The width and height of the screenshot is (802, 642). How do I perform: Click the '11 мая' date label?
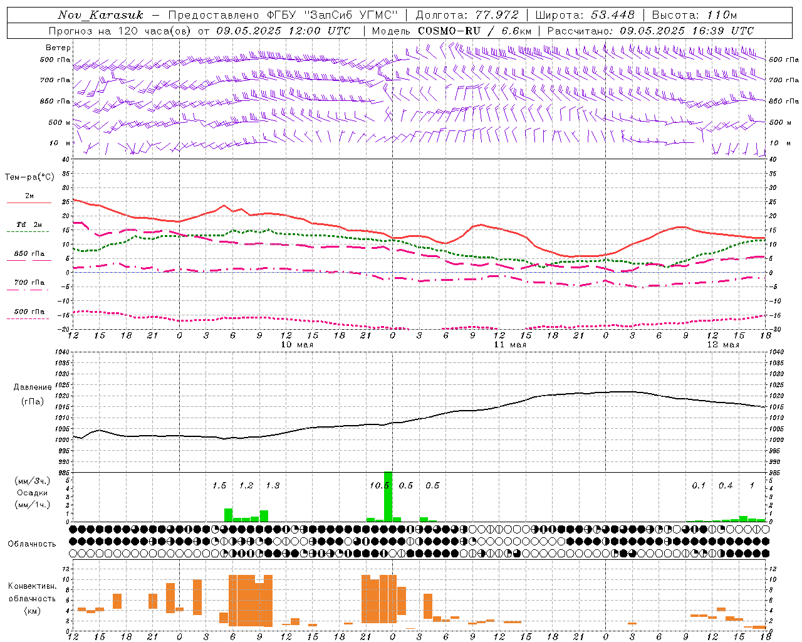510,345
